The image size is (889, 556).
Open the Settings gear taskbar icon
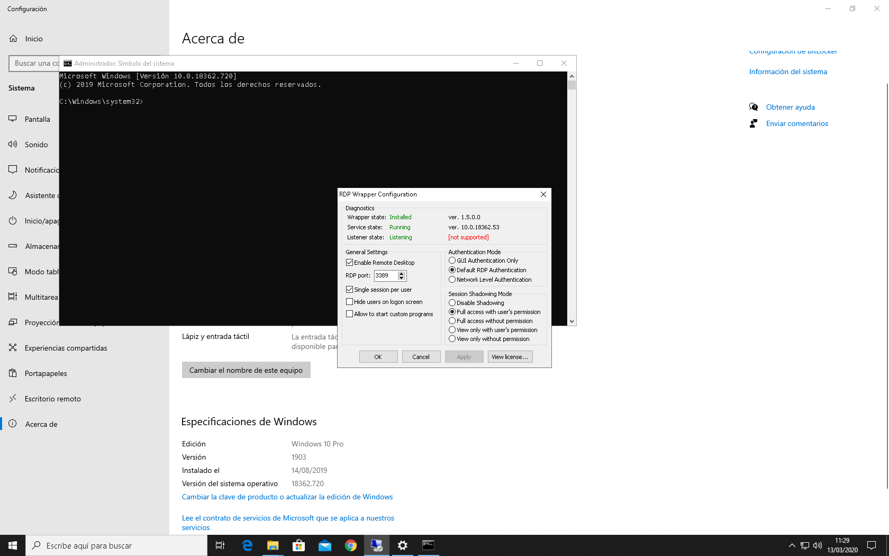(402, 545)
